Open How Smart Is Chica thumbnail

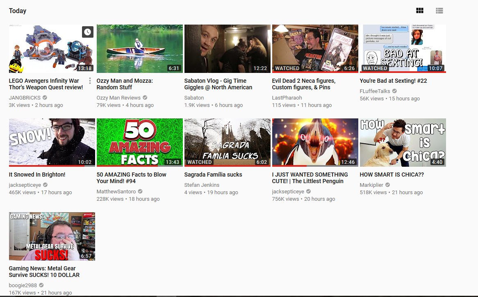pos(403,143)
